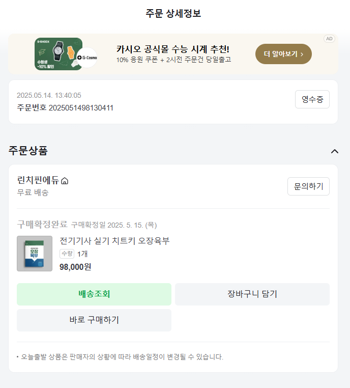
Task: Click the home icon beside 린치핀에듀
Action: (x=65, y=181)
